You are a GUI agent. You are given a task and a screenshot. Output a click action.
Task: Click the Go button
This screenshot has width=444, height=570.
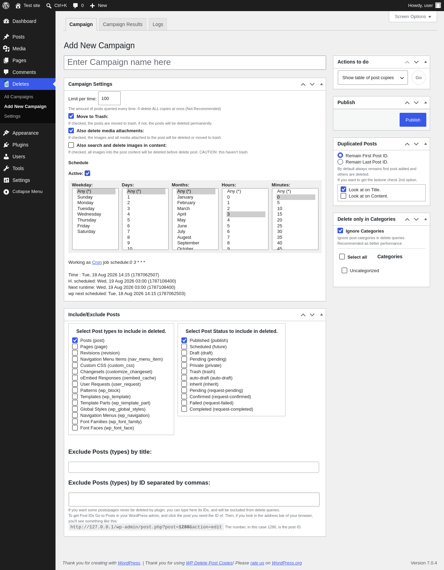tap(419, 78)
